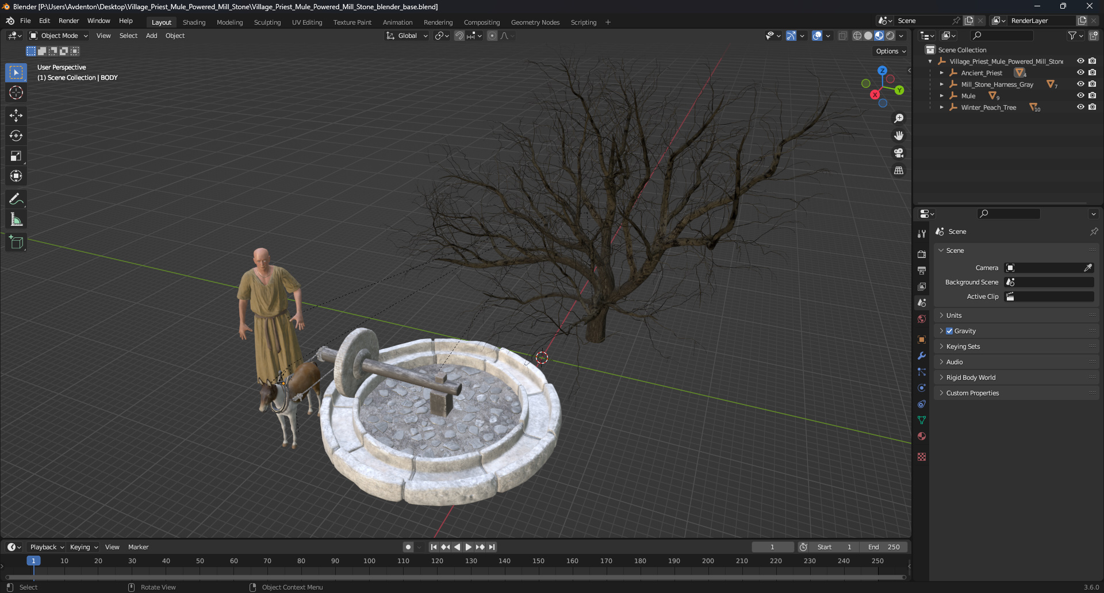
Task: Select the Move tool
Action: tap(16, 115)
